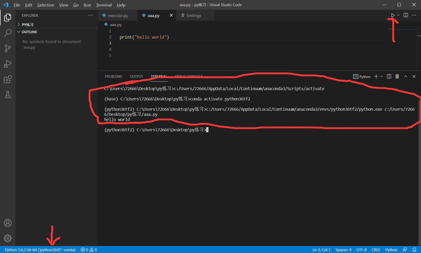Image resolution: width=421 pixels, height=253 pixels.
Task: Open the Explorer view in the activity bar
Action: tap(7, 17)
